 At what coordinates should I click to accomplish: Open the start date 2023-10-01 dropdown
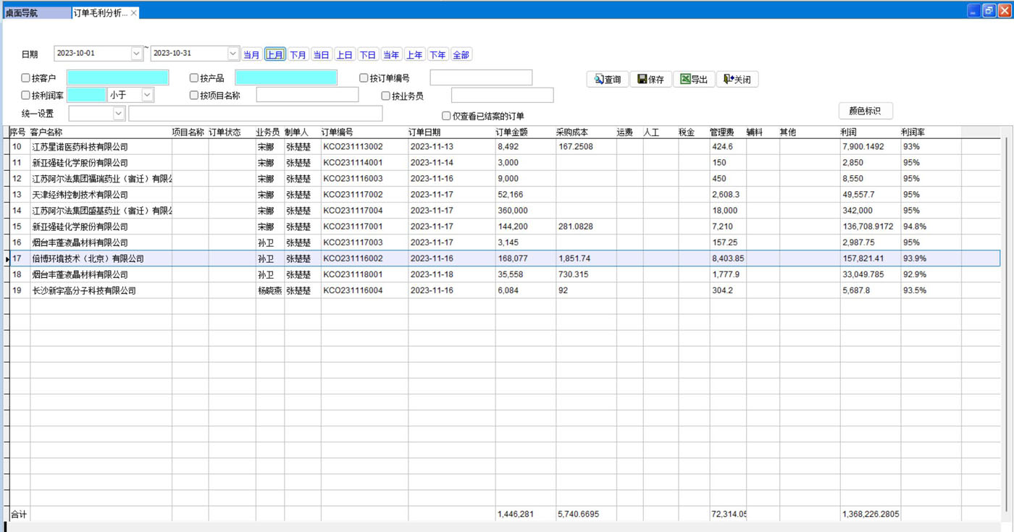tap(137, 54)
